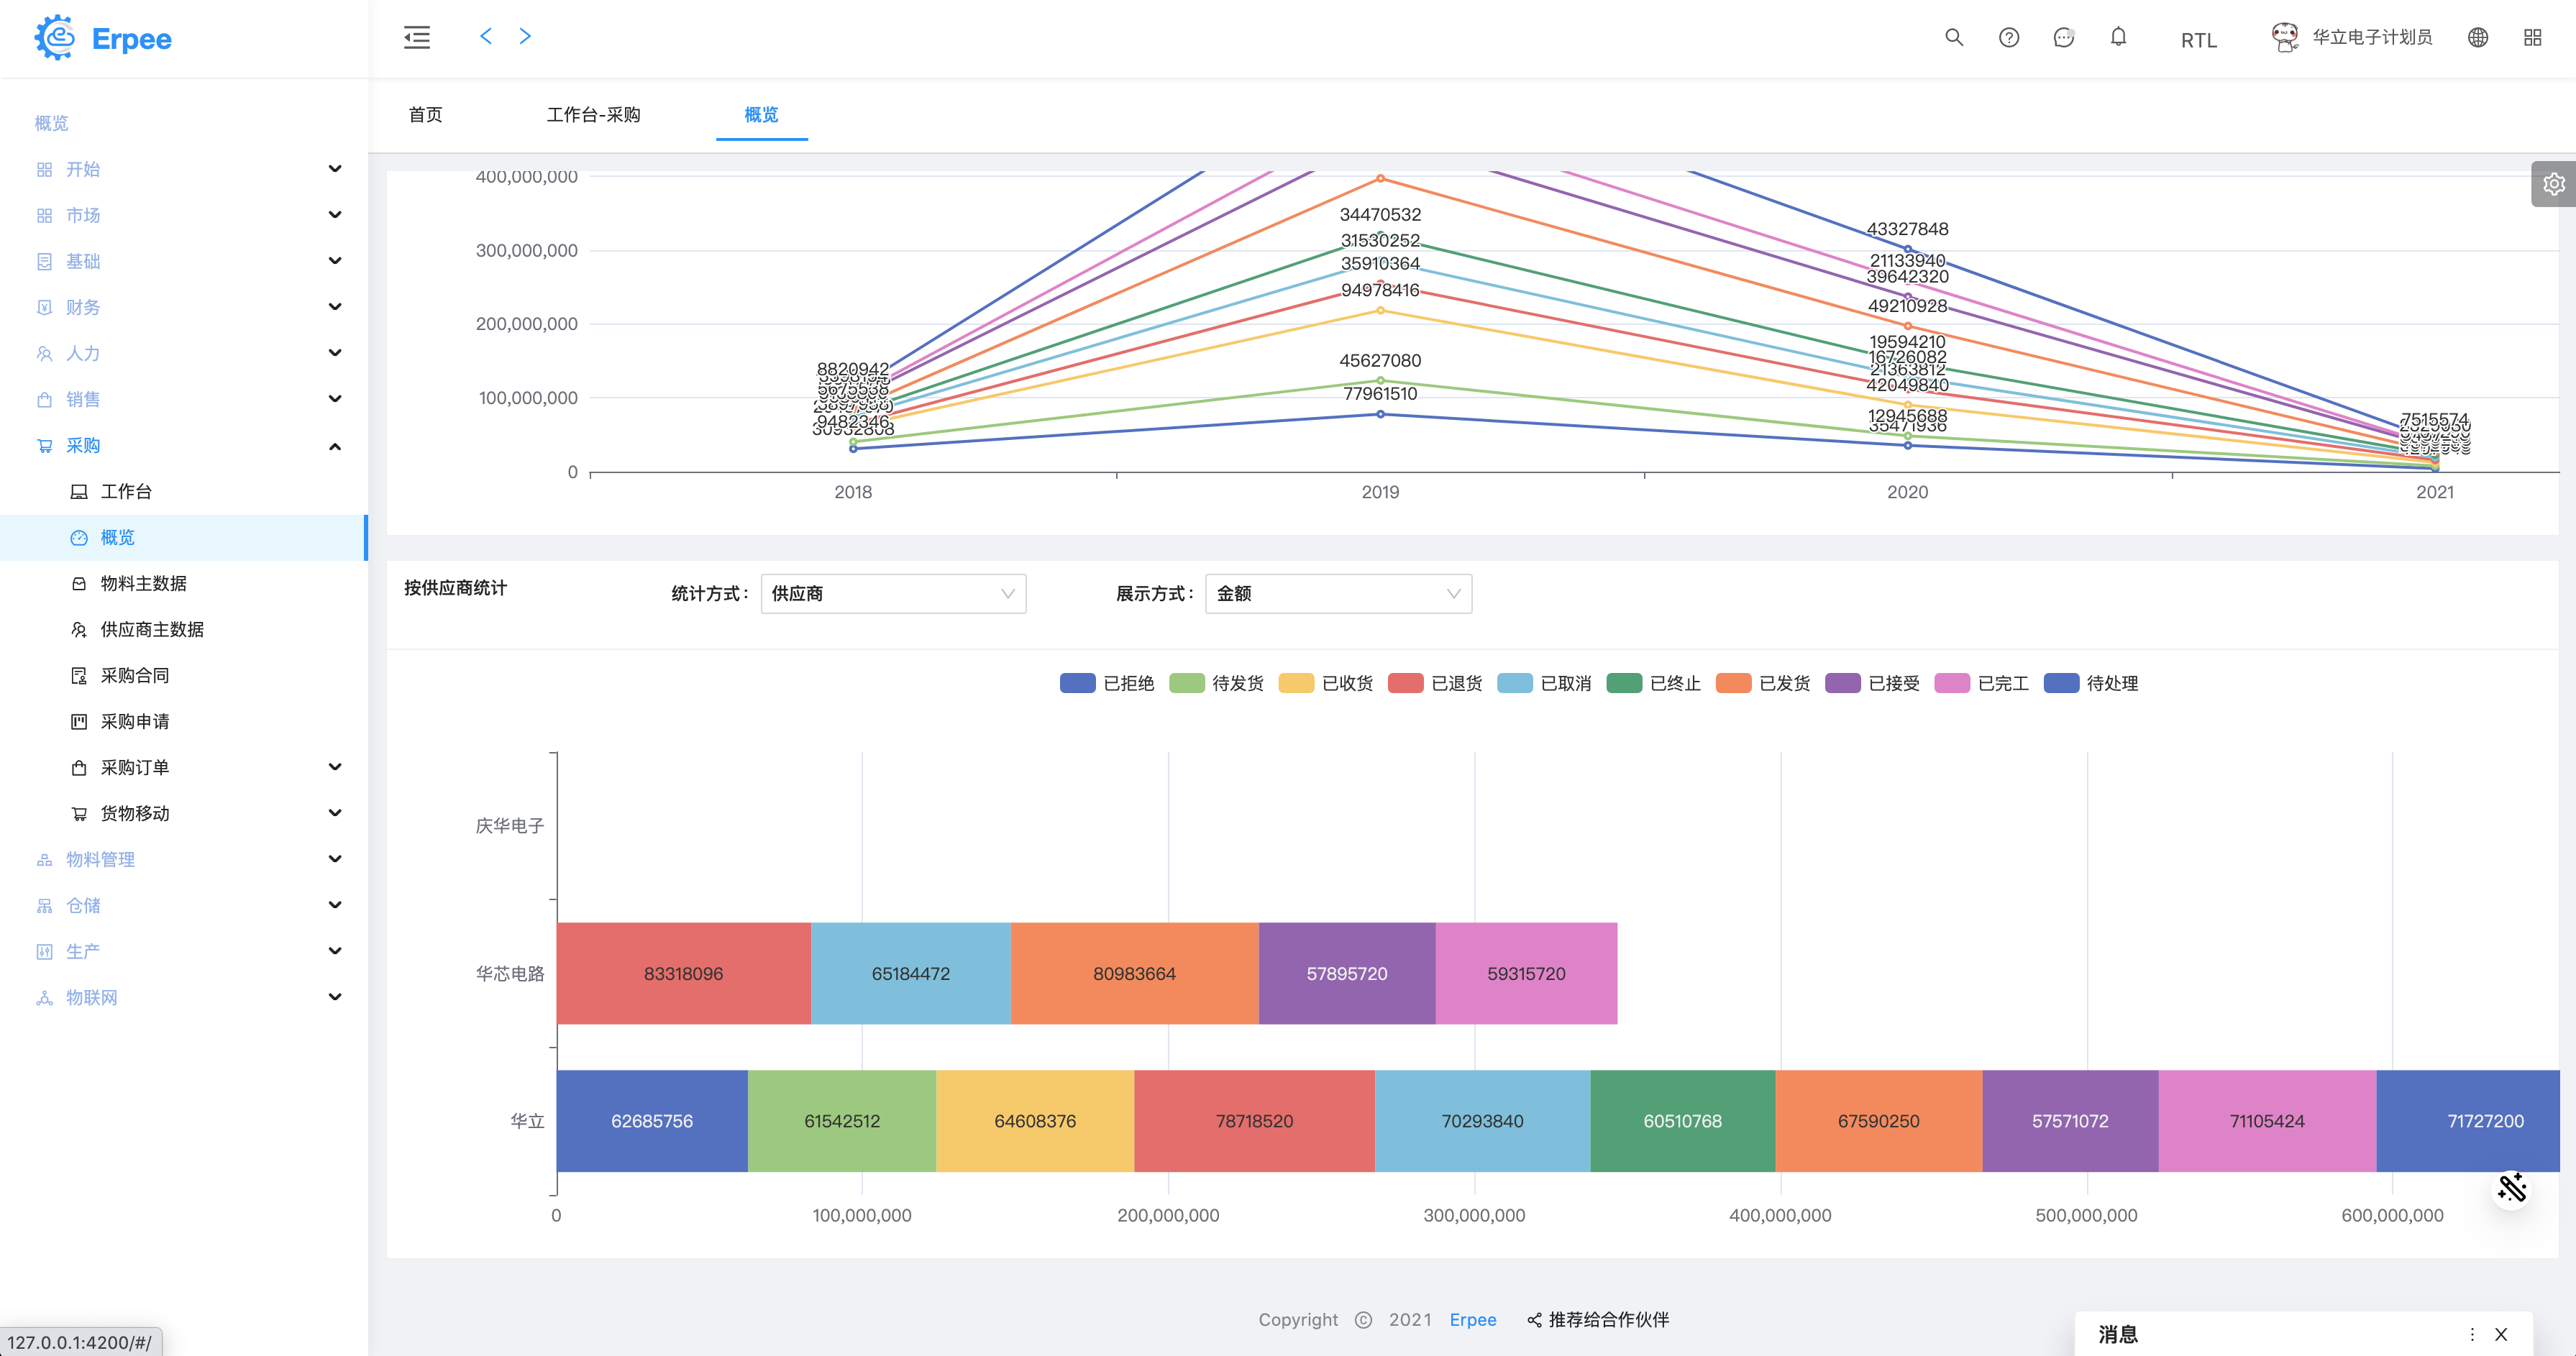Open the chat messages icon
Screen dimensions: 2576x1356
pos(2063,38)
